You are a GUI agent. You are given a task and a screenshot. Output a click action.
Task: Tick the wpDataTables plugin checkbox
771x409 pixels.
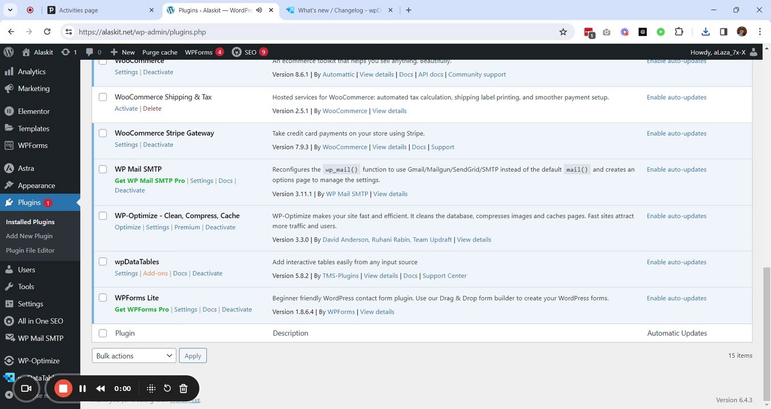pyautogui.click(x=103, y=262)
